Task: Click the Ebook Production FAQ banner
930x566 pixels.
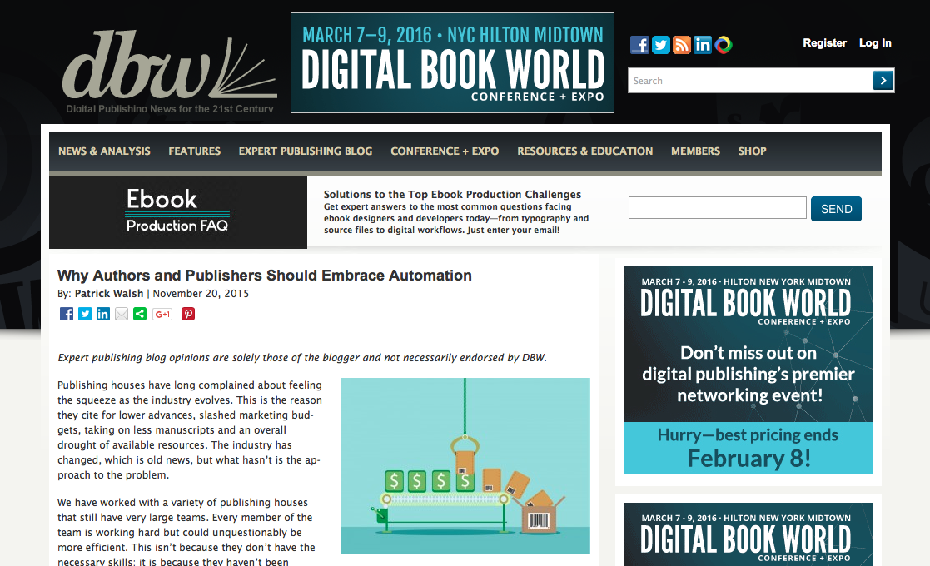Action: tap(178, 211)
